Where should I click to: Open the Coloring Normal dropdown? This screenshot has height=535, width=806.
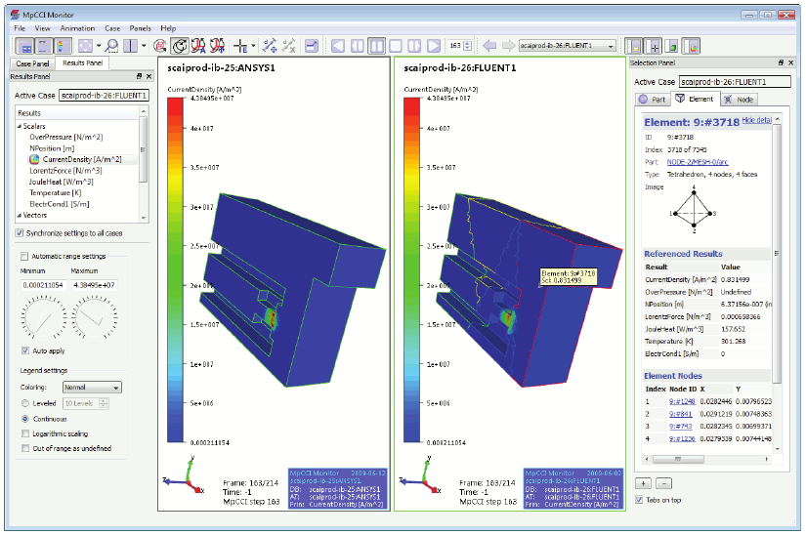(x=92, y=388)
